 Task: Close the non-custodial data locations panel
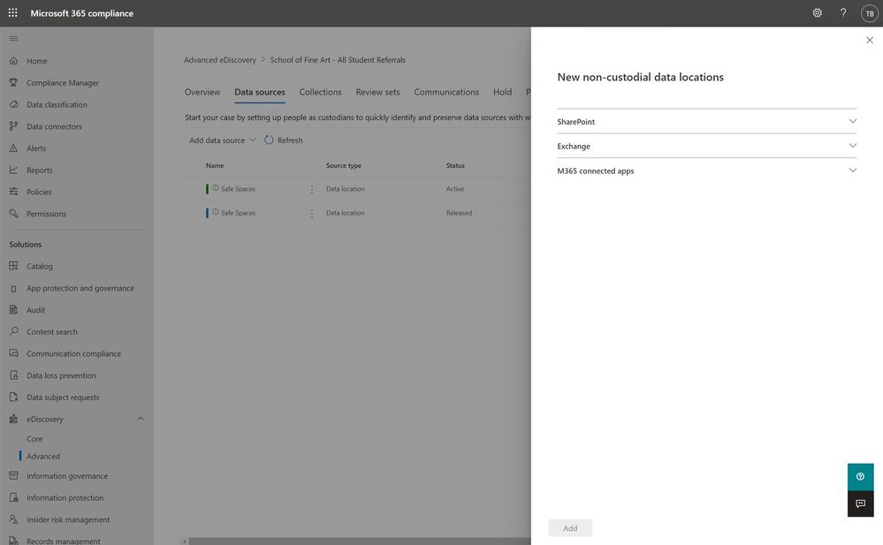point(870,40)
